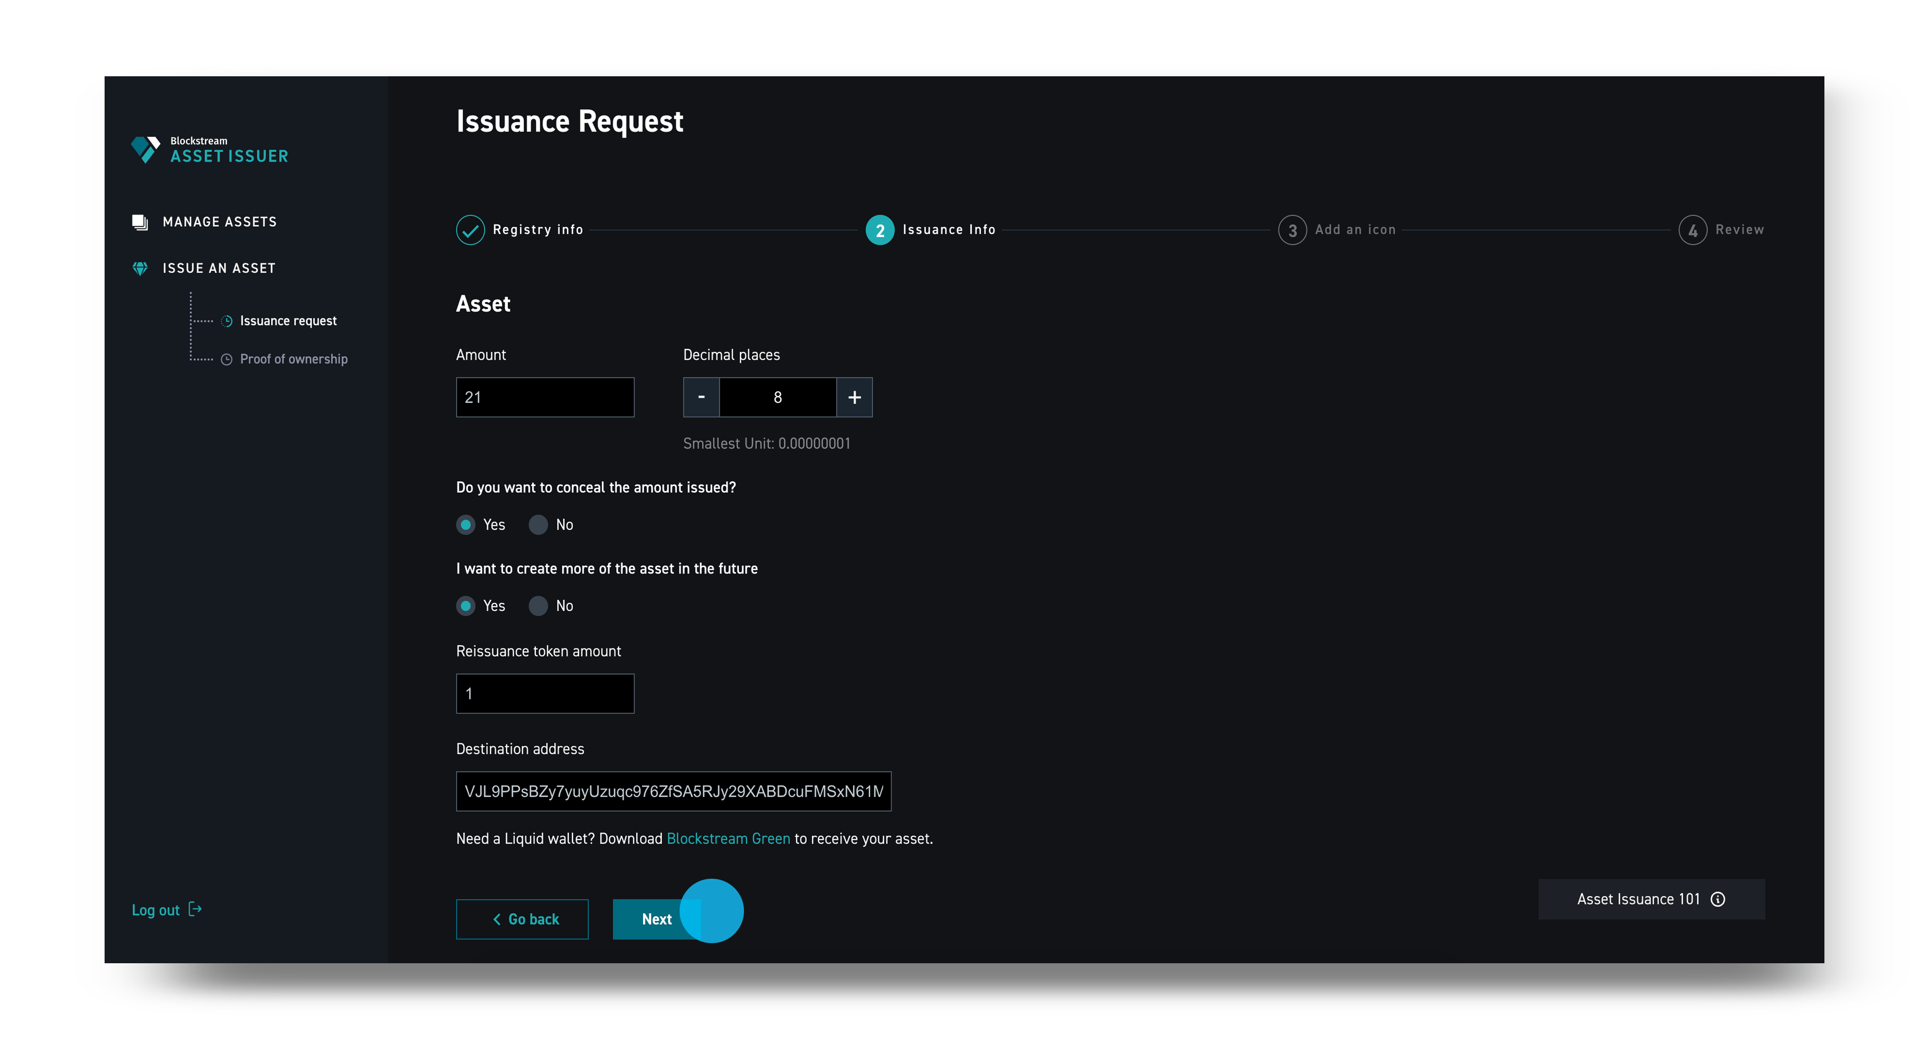Click the Issue An Asset diamond icon
The height and width of the screenshot is (1039, 1929).
coord(141,267)
